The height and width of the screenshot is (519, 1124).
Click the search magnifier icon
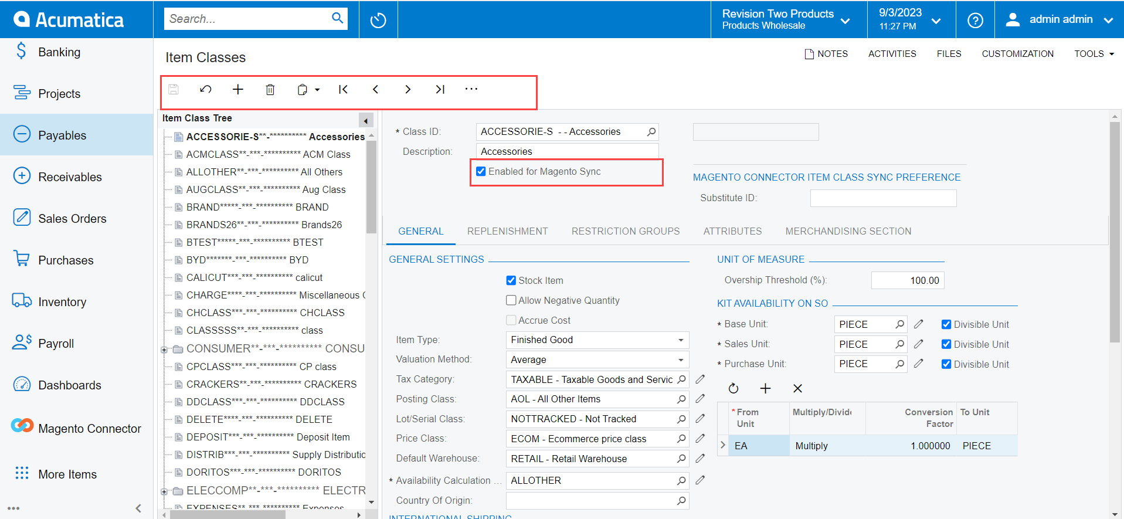tap(338, 18)
